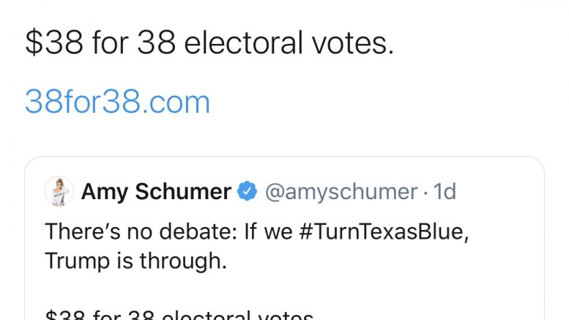Open the 38for38.com link
569x320 pixels.
tap(117, 102)
